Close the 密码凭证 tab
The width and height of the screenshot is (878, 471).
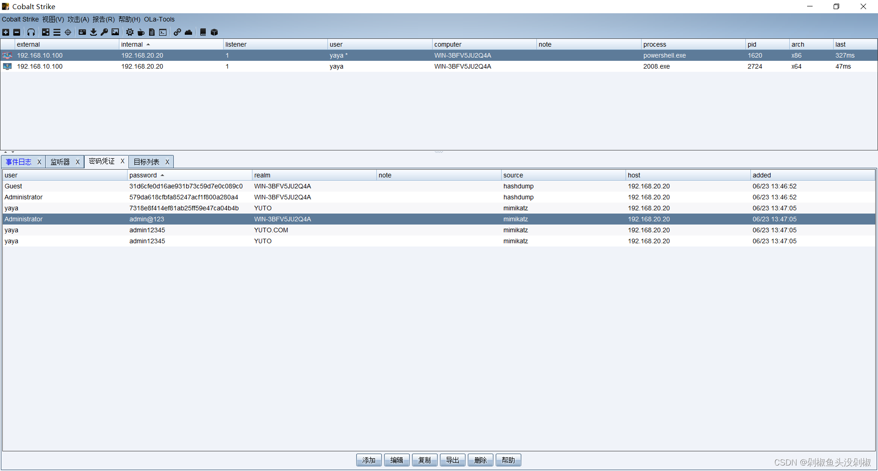point(123,161)
